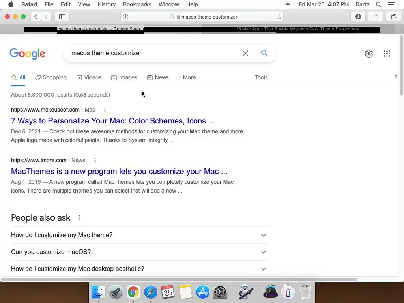Viewport: 404px width, 303px height.
Task: Click the vertical page scrollbar thumb
Action: point(401,66)
